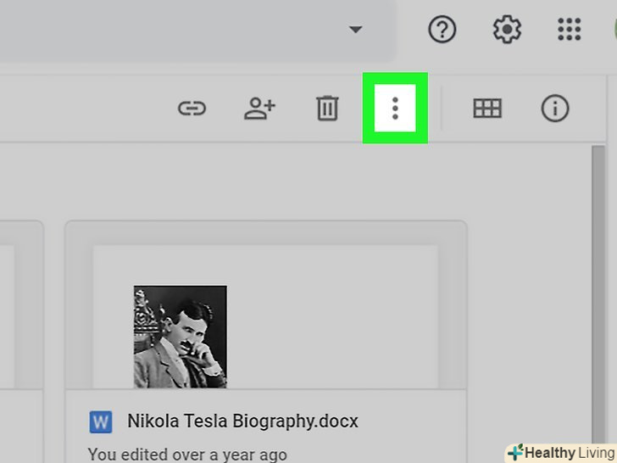Open the Settings gear icon
The width and height of the screenshot is (617, 463).
coord(507,31)
